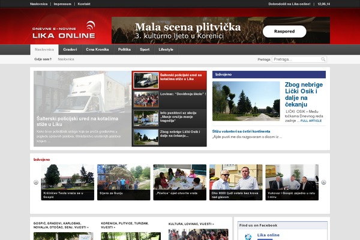360x240 pixels.
Task: Open the Sport menu item
Action: pyautogui.click(x=145, y=50)
